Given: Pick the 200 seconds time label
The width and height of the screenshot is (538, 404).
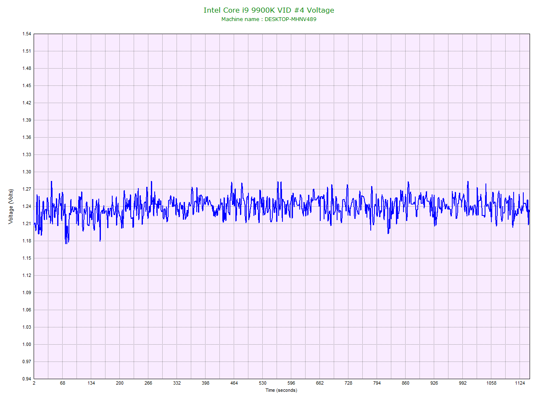Looking at the screenshot, I should pos(120,383).
